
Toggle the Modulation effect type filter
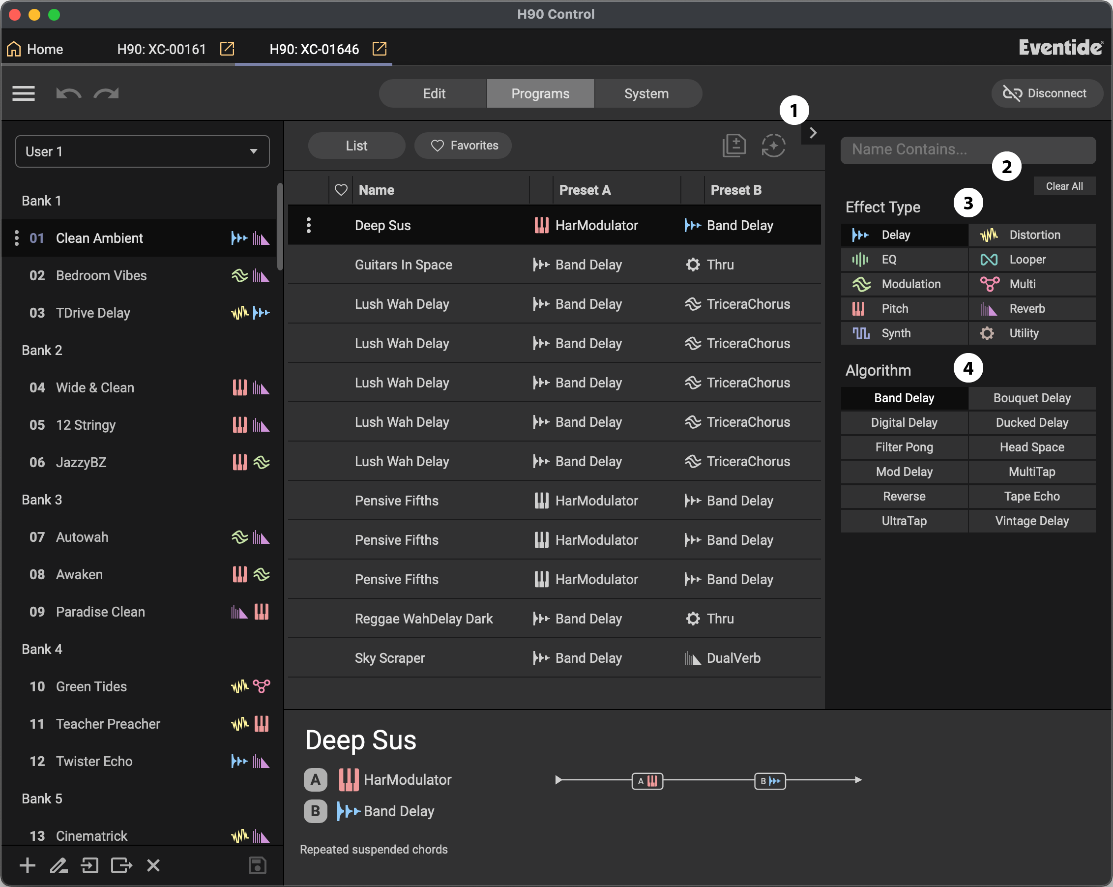pos(904,284)
